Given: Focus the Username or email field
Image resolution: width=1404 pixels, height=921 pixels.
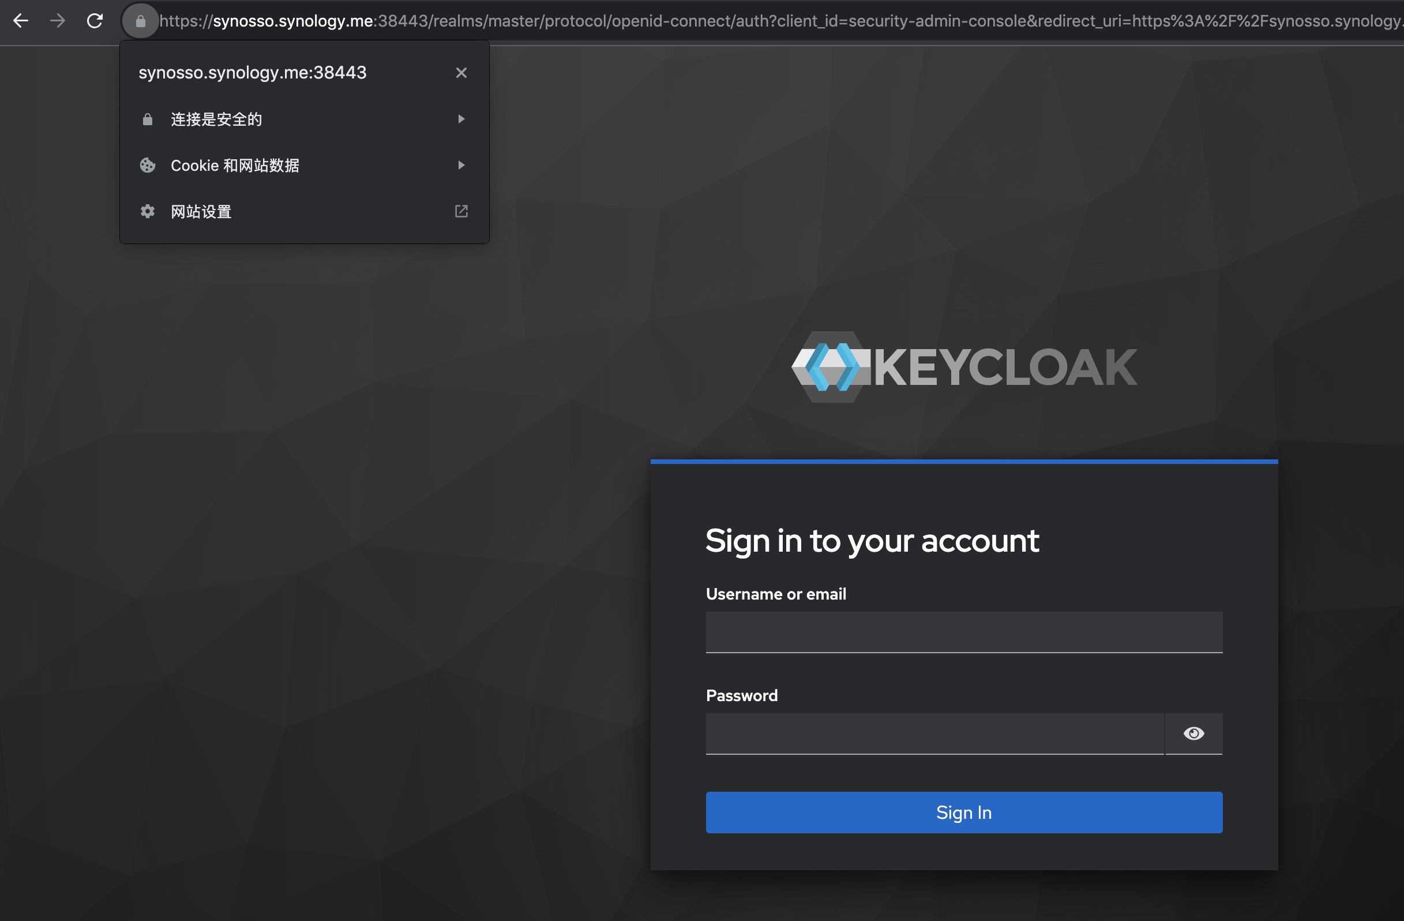Looking at the screenshot, I should [x=964, y=632].
